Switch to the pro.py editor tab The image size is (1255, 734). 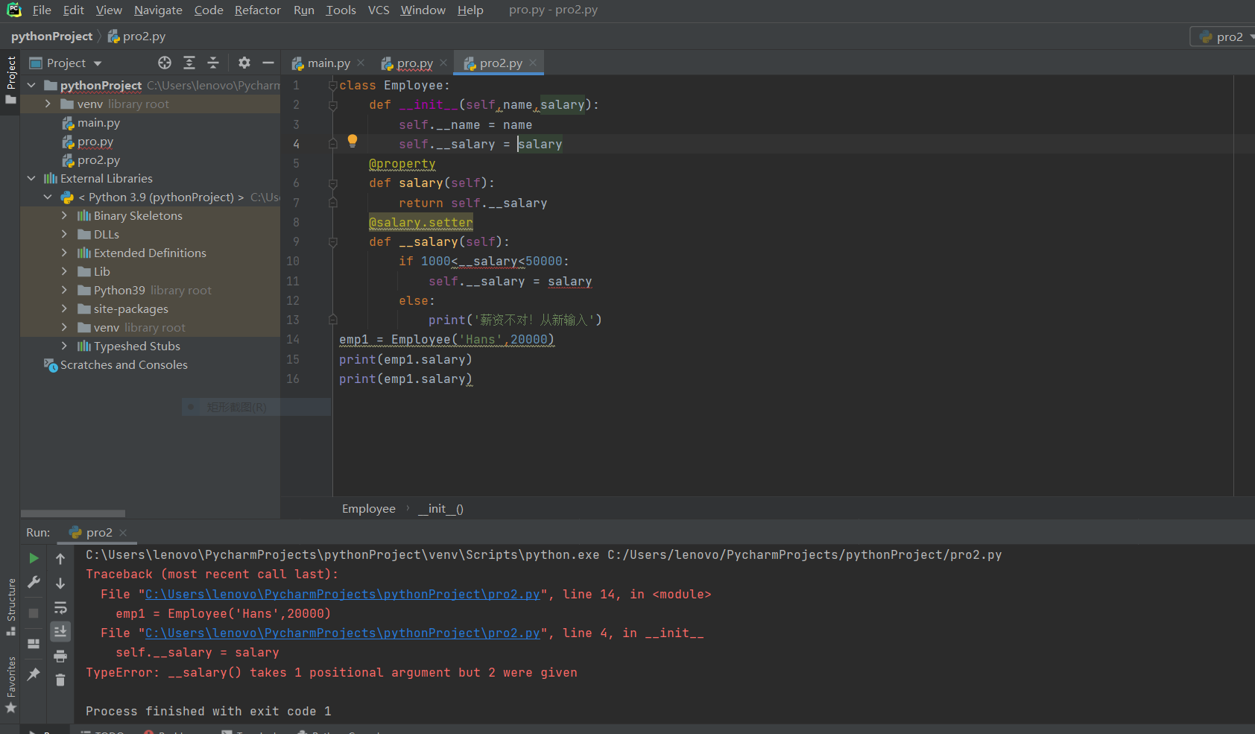coord(414,63)
